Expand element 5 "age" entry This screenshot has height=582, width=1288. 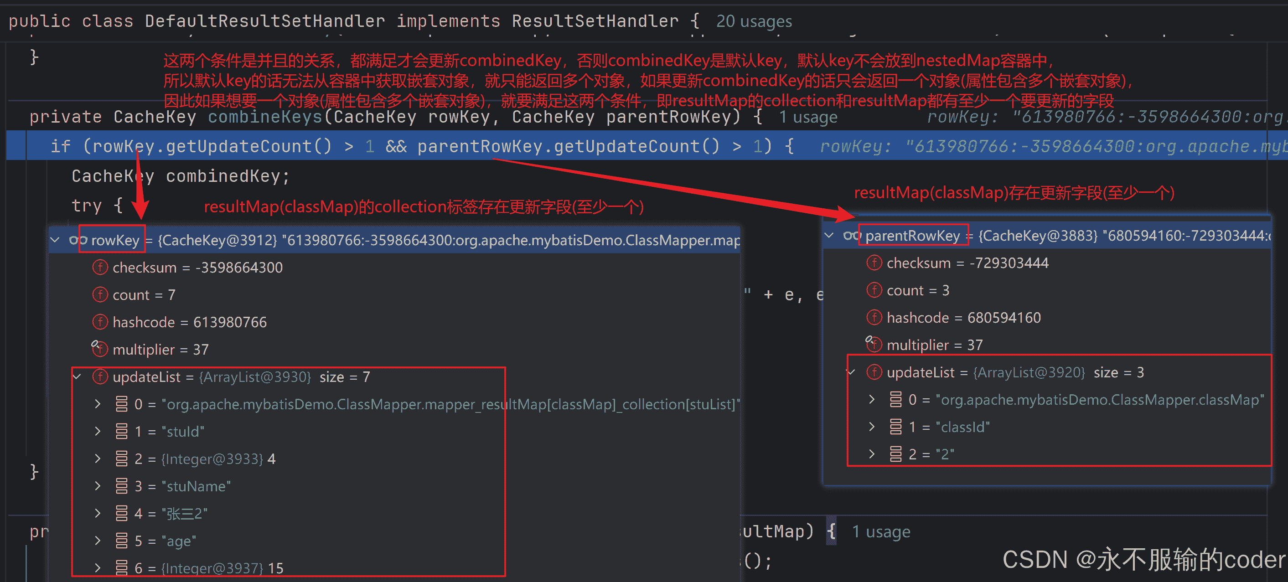pyautogui.click(x=98, y=541)
